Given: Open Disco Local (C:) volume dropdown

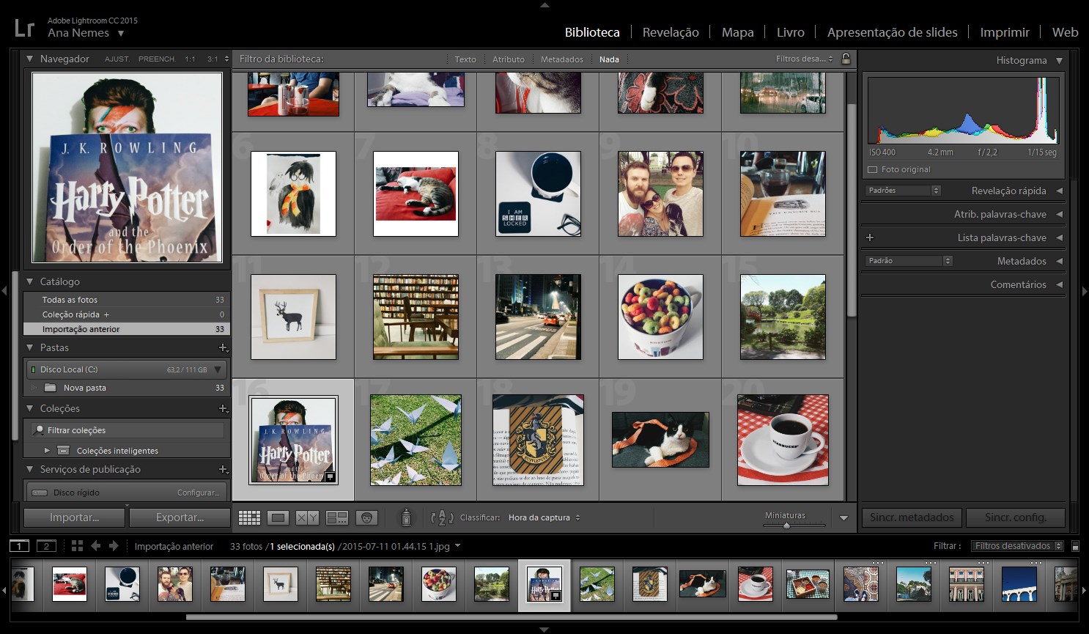Looking at the screenshot, I should coord(218,369).
